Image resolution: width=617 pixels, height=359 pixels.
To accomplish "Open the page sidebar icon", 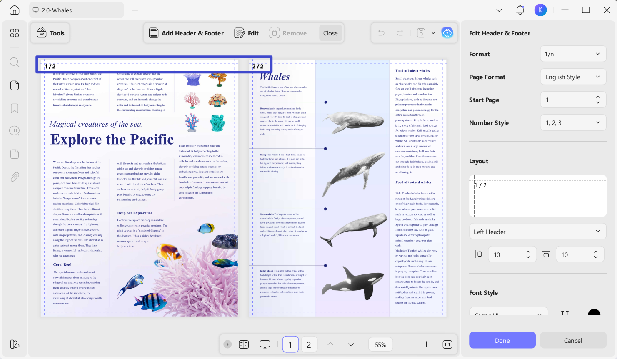I will click(x=15, y=85).
